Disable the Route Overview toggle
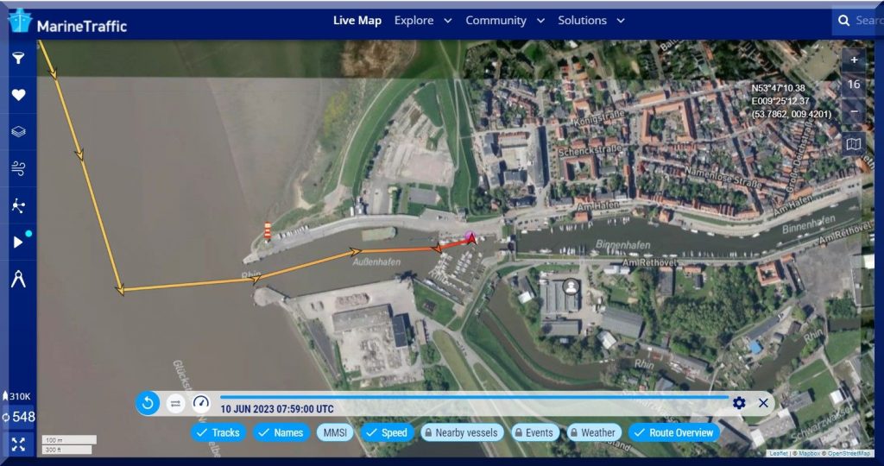 click(x=673, y=432)
